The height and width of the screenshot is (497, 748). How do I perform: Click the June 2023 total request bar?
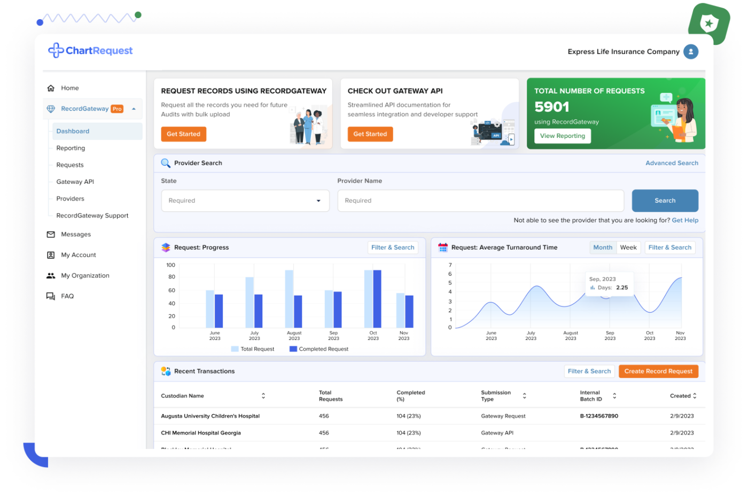point(210,309)
